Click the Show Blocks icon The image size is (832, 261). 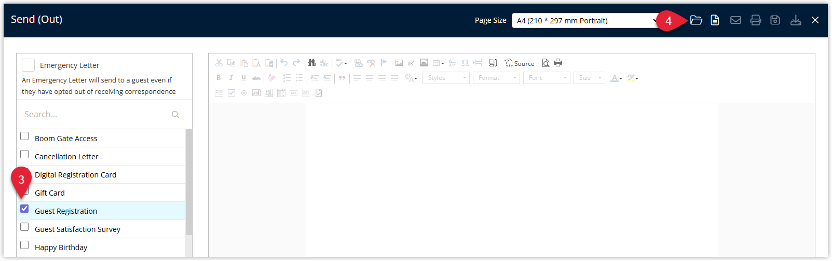point(493,63)
